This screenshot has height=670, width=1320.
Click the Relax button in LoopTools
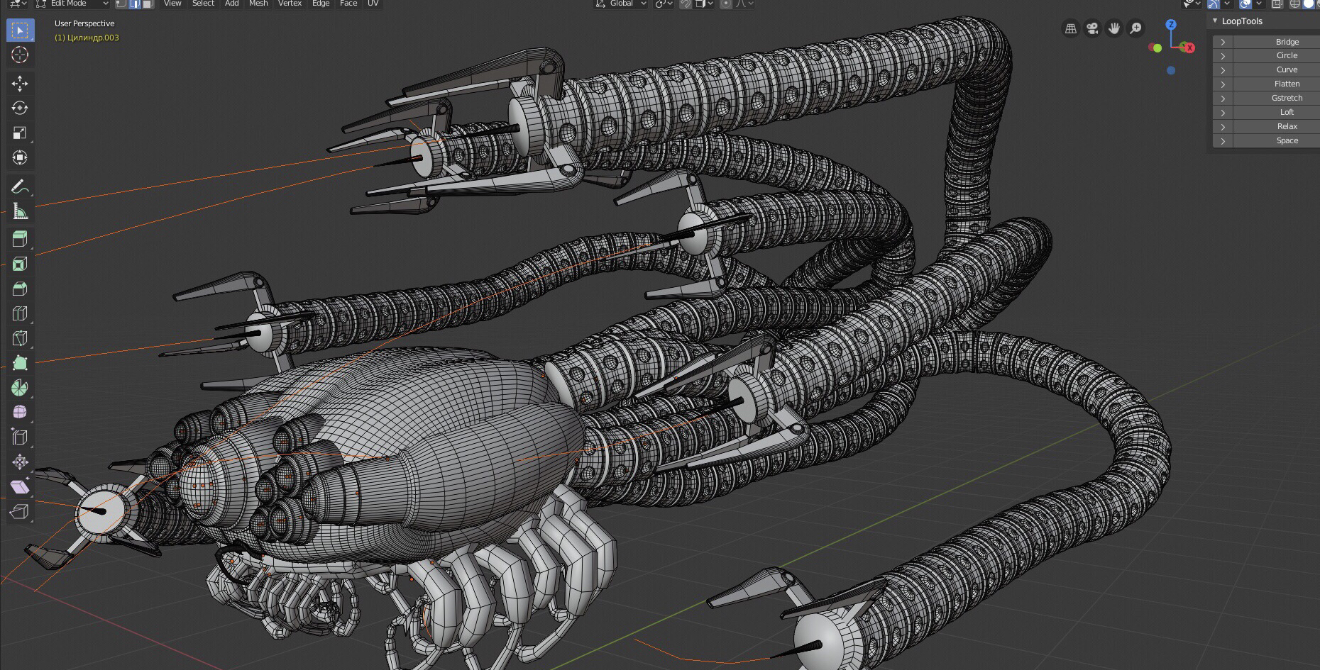[x=1286, y=126]
